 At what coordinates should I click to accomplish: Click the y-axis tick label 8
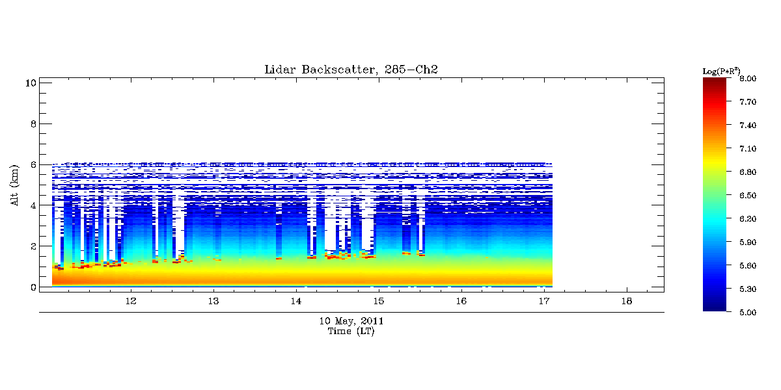click(32, 123)
